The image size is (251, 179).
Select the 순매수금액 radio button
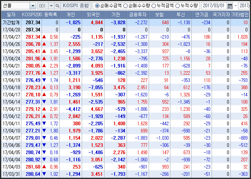pyautogui.click(x=97, y=6)
